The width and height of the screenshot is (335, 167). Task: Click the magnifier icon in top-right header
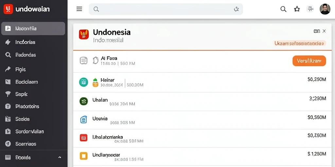pyautogui.click(x=283, y=9)
